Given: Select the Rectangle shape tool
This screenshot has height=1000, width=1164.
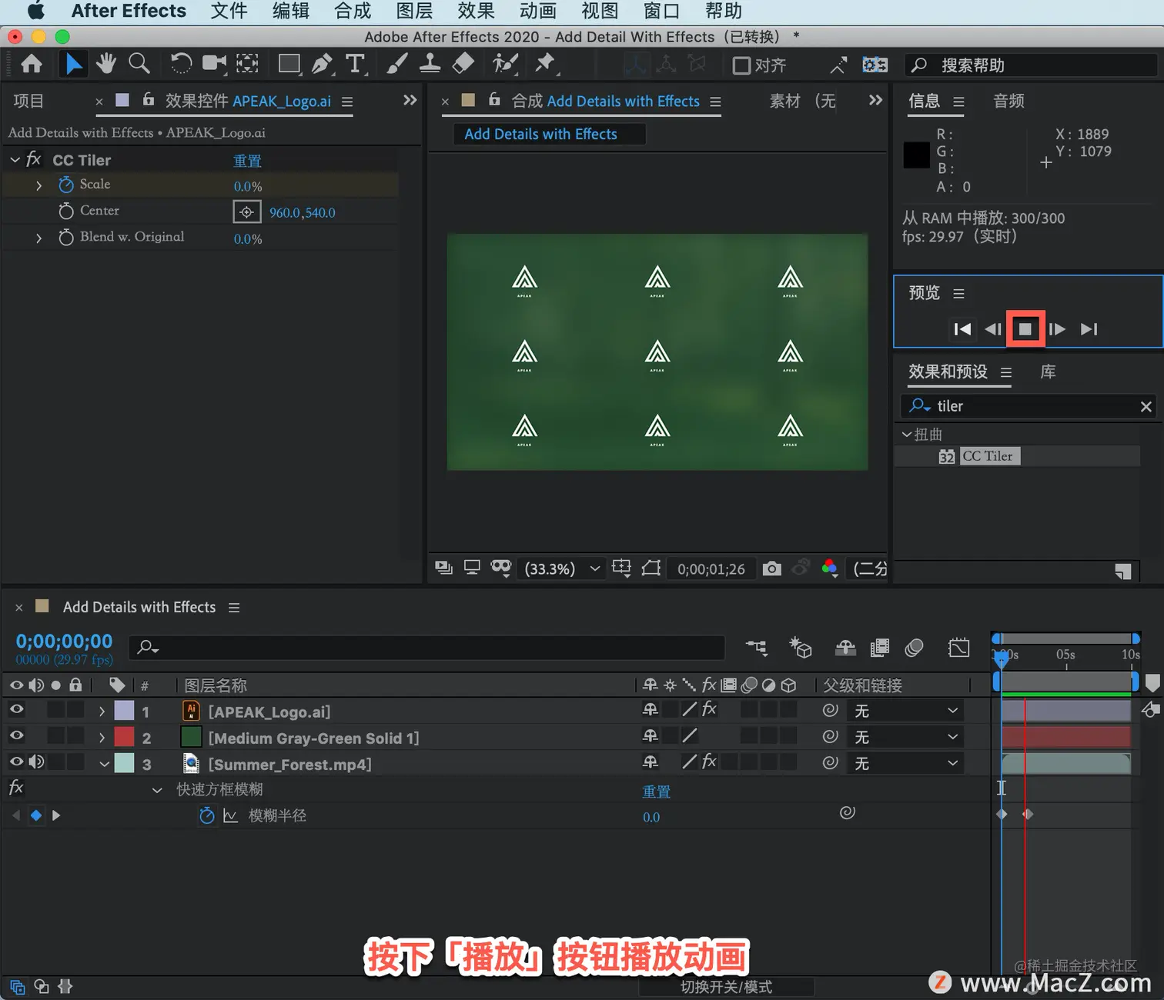Looking at the screenshot, I should (289, 64).
